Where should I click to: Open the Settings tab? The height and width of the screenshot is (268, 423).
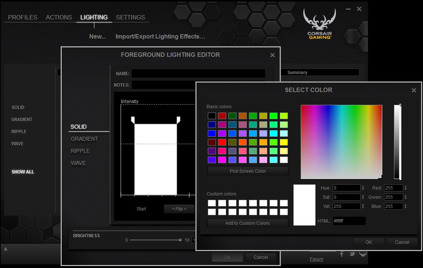click(130, 17)
